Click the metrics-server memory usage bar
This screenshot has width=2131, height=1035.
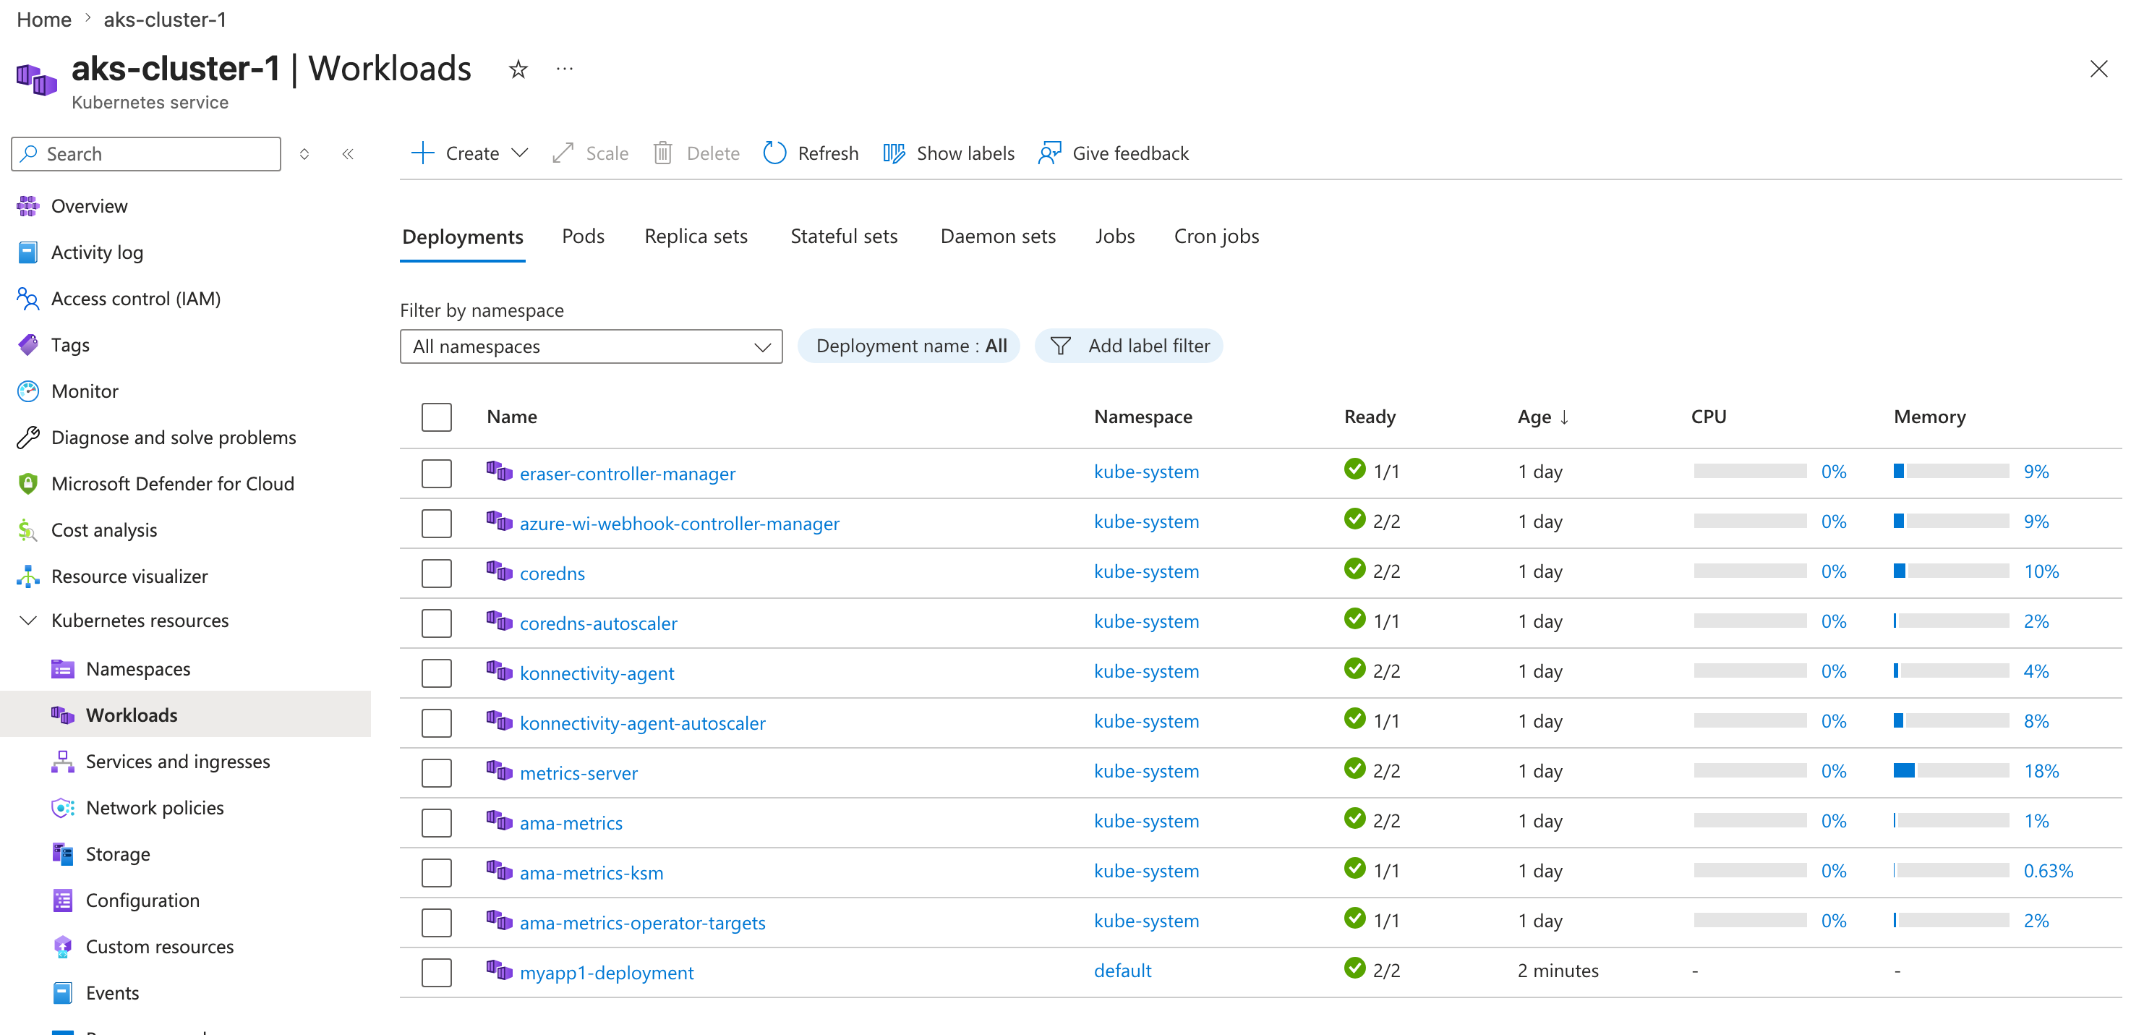click(x=1951, y=771)
